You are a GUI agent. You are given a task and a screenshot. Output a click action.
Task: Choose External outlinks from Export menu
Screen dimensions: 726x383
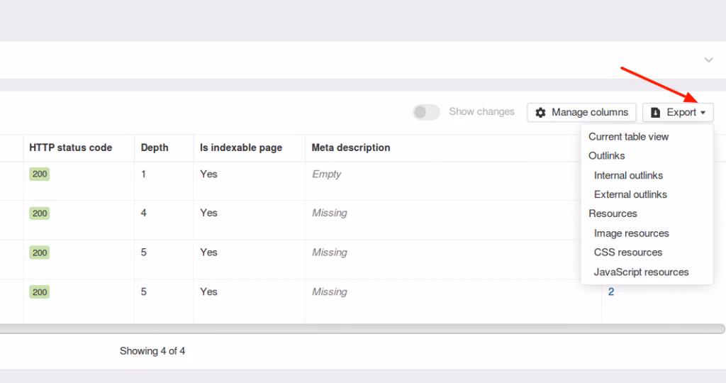tap(630, 194)
